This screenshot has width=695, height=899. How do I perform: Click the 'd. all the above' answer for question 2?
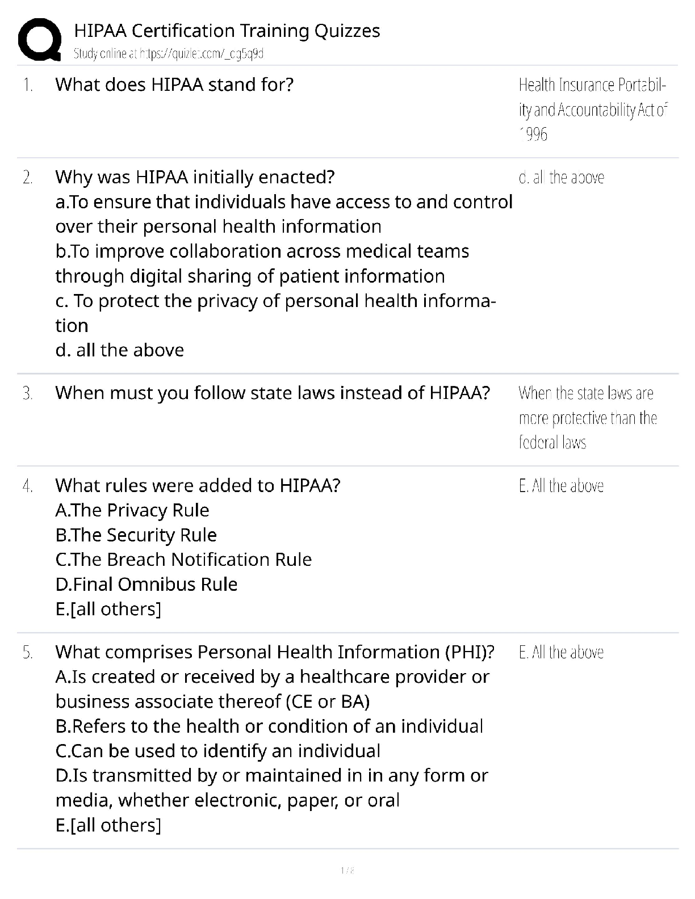[x=561, y=178]
